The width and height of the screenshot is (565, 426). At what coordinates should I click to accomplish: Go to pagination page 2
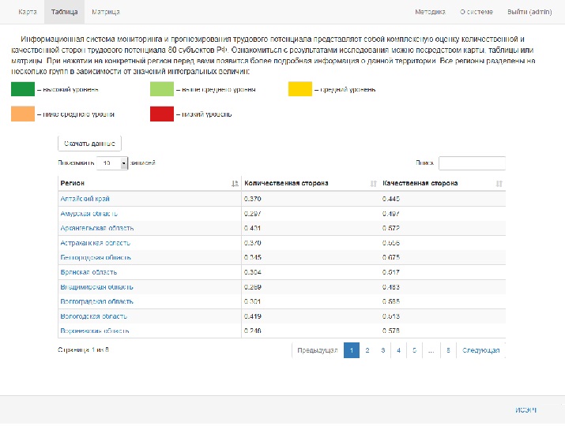click(367, 350)
